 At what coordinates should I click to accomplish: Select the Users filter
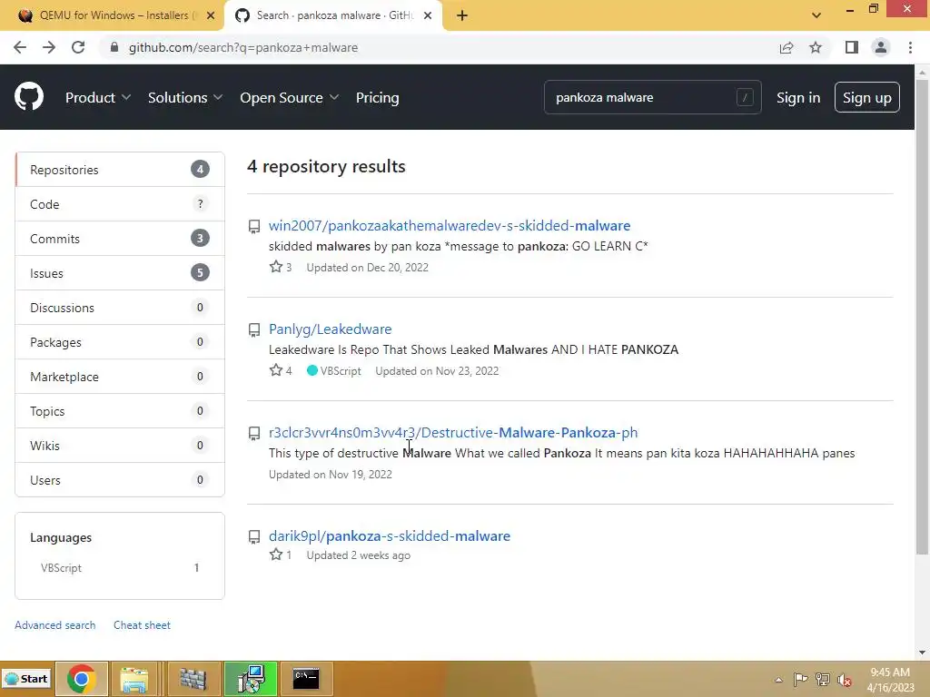(120, 479)
